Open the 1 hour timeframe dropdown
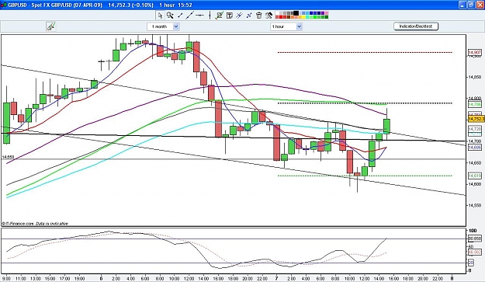 [299, 26]
